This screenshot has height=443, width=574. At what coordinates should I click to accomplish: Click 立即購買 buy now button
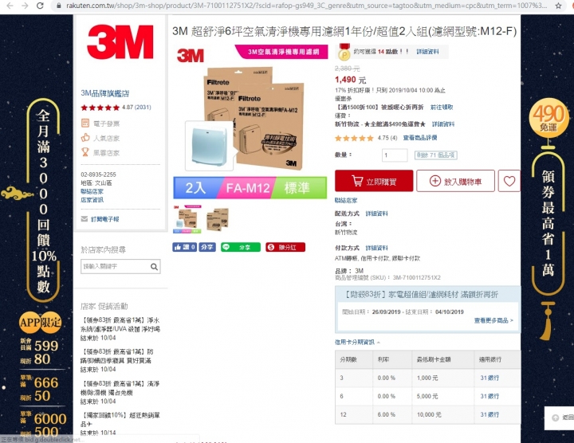374,181
